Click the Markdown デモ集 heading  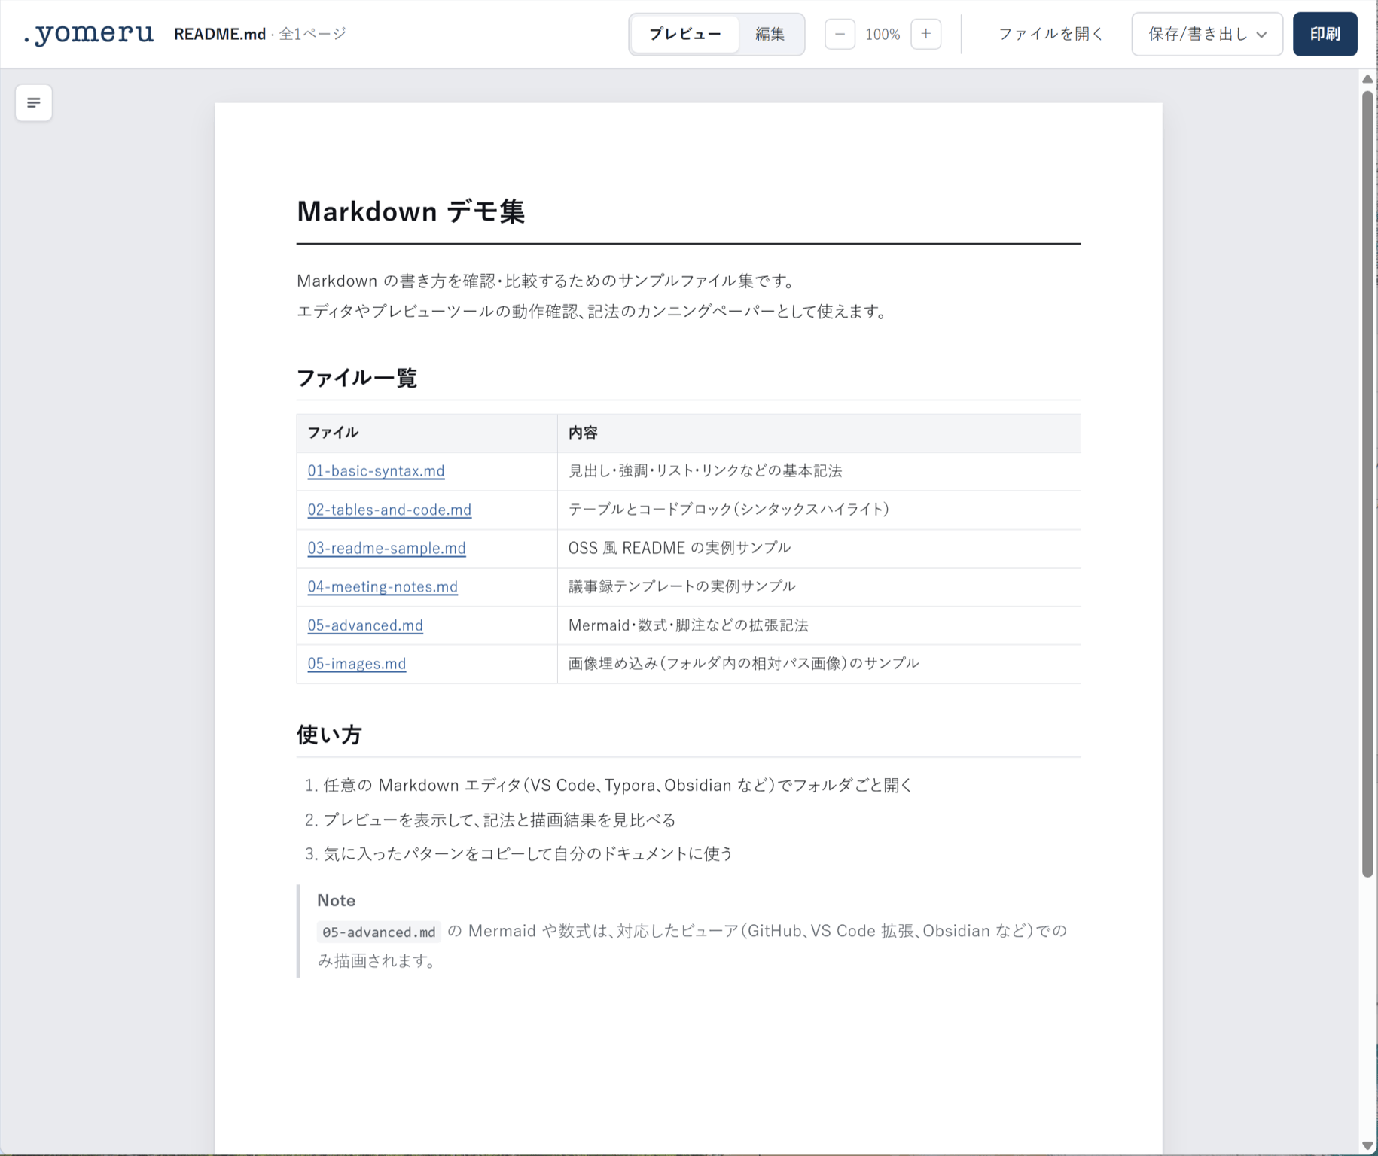410,211
